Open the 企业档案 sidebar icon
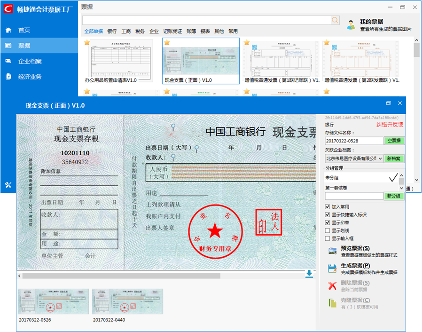 click(8, 61)
